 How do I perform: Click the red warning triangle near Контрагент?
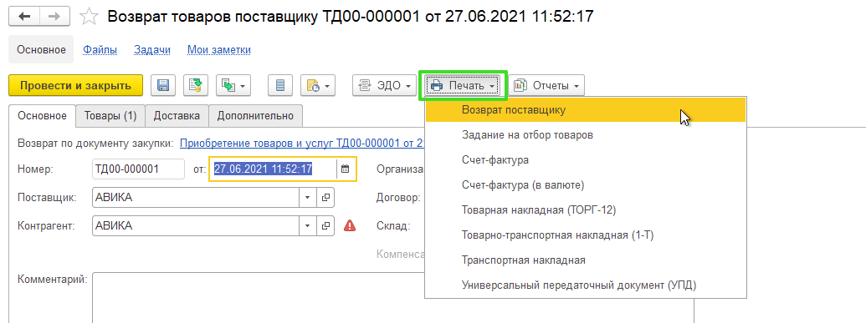click(x=350, y=225)
